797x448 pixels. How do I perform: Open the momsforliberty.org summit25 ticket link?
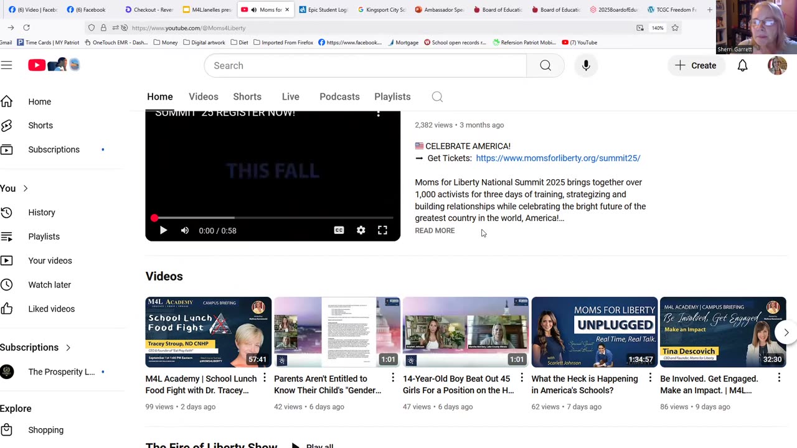pyautogui.click(x=558, y=158)
